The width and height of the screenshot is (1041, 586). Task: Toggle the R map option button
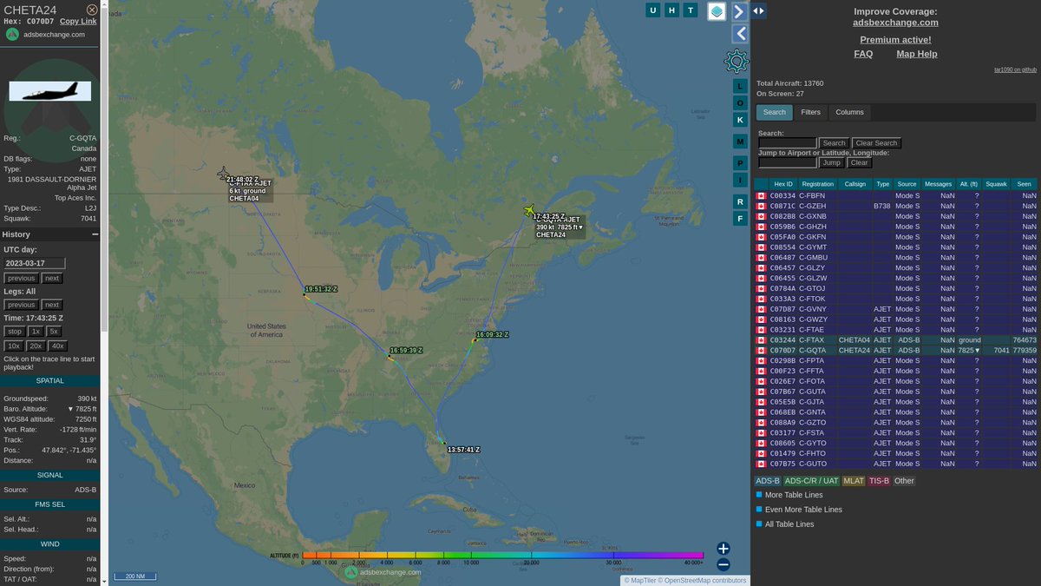[x=740, y=201]
